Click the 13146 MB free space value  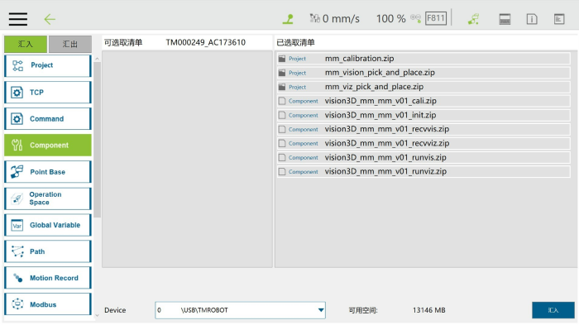coord(428,310)
